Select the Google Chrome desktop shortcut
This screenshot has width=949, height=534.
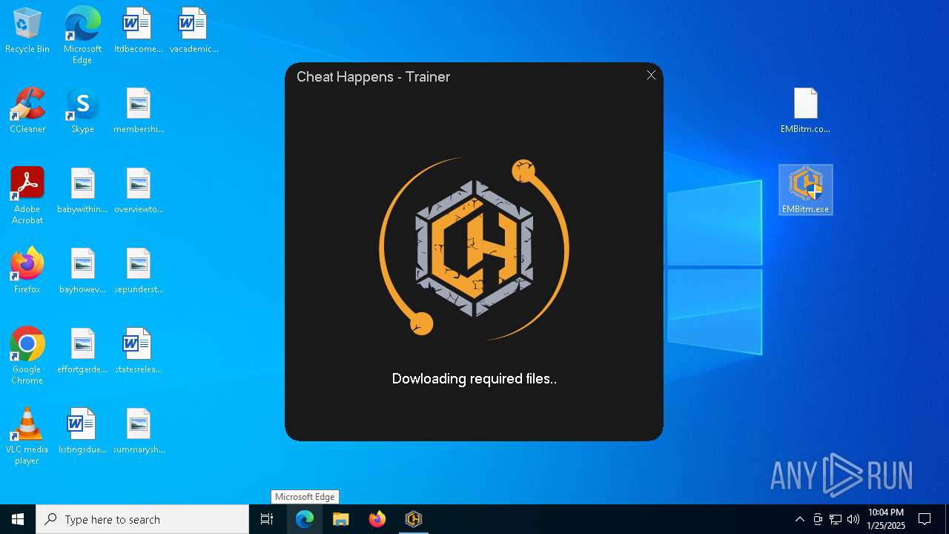[27, 356]
